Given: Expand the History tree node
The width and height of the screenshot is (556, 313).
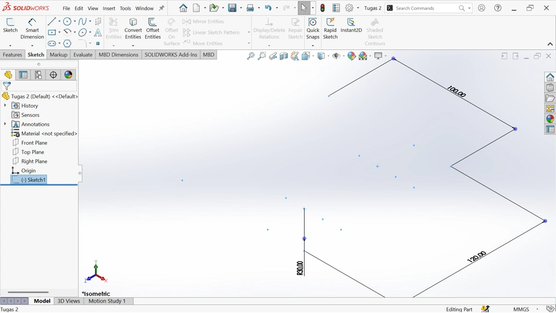Looking at the screenshot, I should (x=5, y=105).
